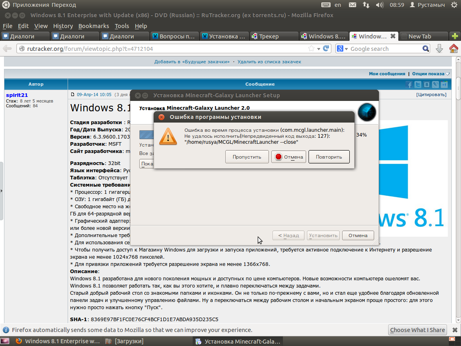The image size is (461, 346).
Task: Expand the sidebar handle on left edge
Action: pyautogui.click(x=2, y=191)
